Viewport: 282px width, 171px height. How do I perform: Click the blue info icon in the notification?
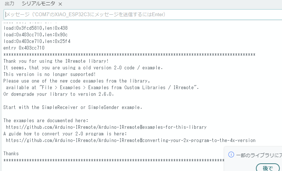pyautogui.click(x=231, y=155)
